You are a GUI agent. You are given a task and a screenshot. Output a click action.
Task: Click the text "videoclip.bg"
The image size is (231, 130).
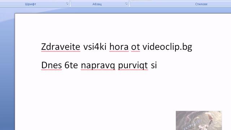pos(167,47)
